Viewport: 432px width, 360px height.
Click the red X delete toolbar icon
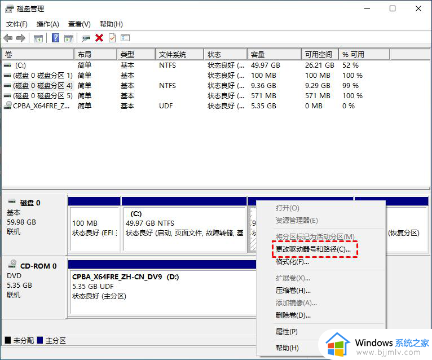(x=99, y=38)
